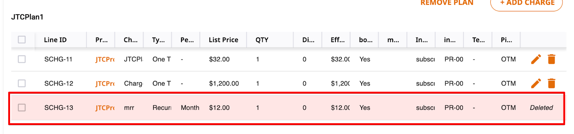Viewport: 574px width, 134px height.
Task: Open the JTCPr product link in SCHG-12 row
Action: 105,83
